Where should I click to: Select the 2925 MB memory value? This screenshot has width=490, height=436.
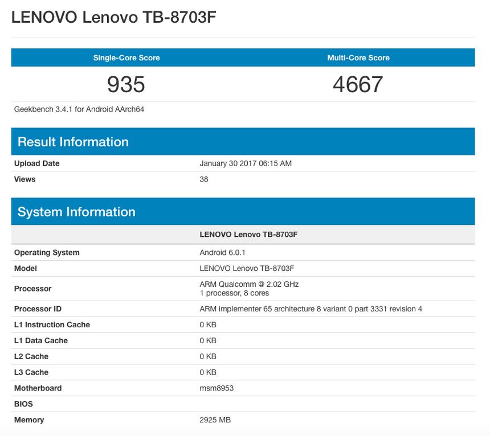(215, 419)
